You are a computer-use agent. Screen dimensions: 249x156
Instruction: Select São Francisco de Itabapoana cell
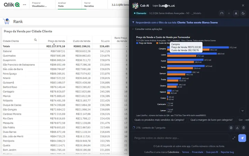click(19, 64)
